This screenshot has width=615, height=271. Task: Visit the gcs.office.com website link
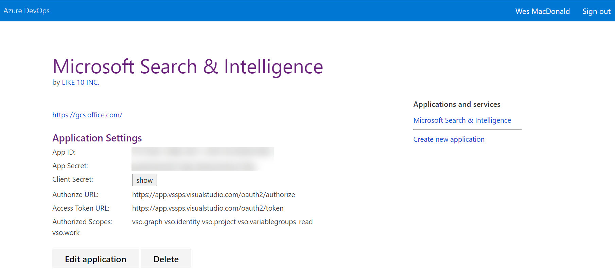pyautogui.click(x=87, y=115)
